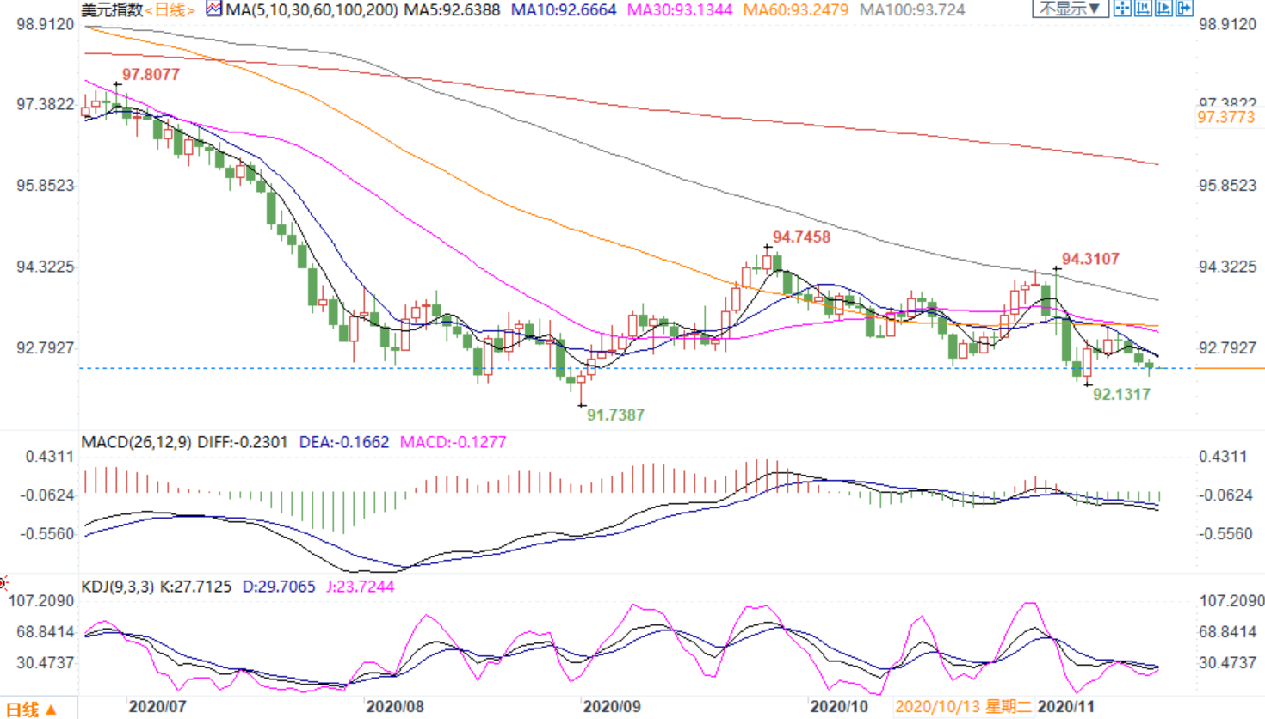Screen dimensions: 1265x719
Task: Click the highlighted 2020/10/13 星期二 date marker
Action: tap(963, 707)
